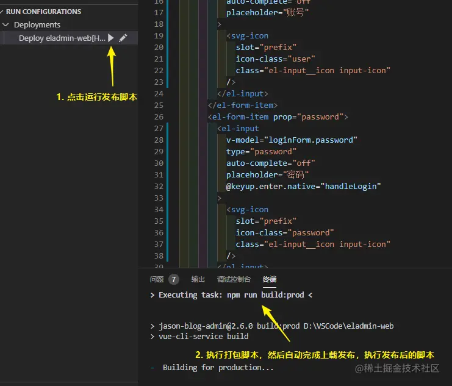The width and height of the screenshot is (452, 386).
Task: Click class attribute on line 22
Action: coord(313,70)
